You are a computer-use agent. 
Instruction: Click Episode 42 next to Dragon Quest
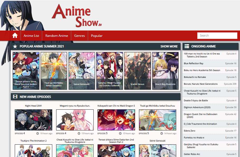(231, 114)
